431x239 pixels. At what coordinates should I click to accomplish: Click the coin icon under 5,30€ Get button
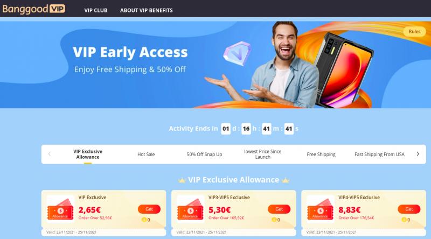pyautogui.click(x=274, y=220)
